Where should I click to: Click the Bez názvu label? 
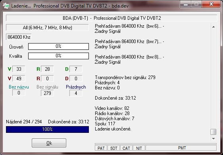point(19,87)
